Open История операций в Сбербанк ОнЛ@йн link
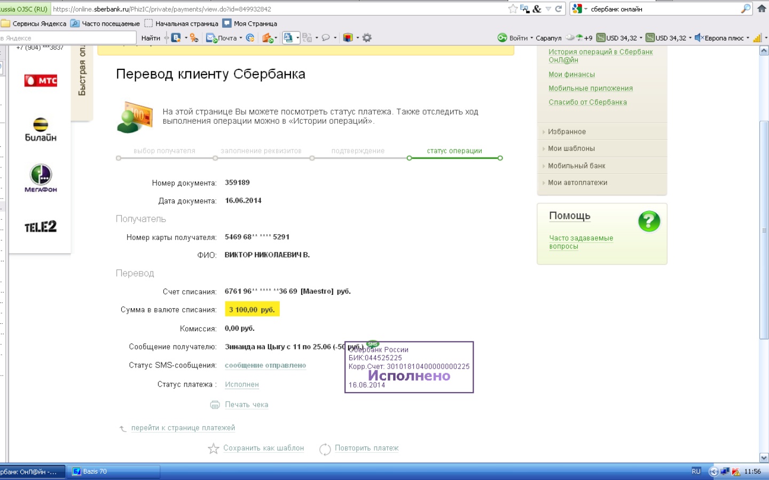 coord(600,55)
